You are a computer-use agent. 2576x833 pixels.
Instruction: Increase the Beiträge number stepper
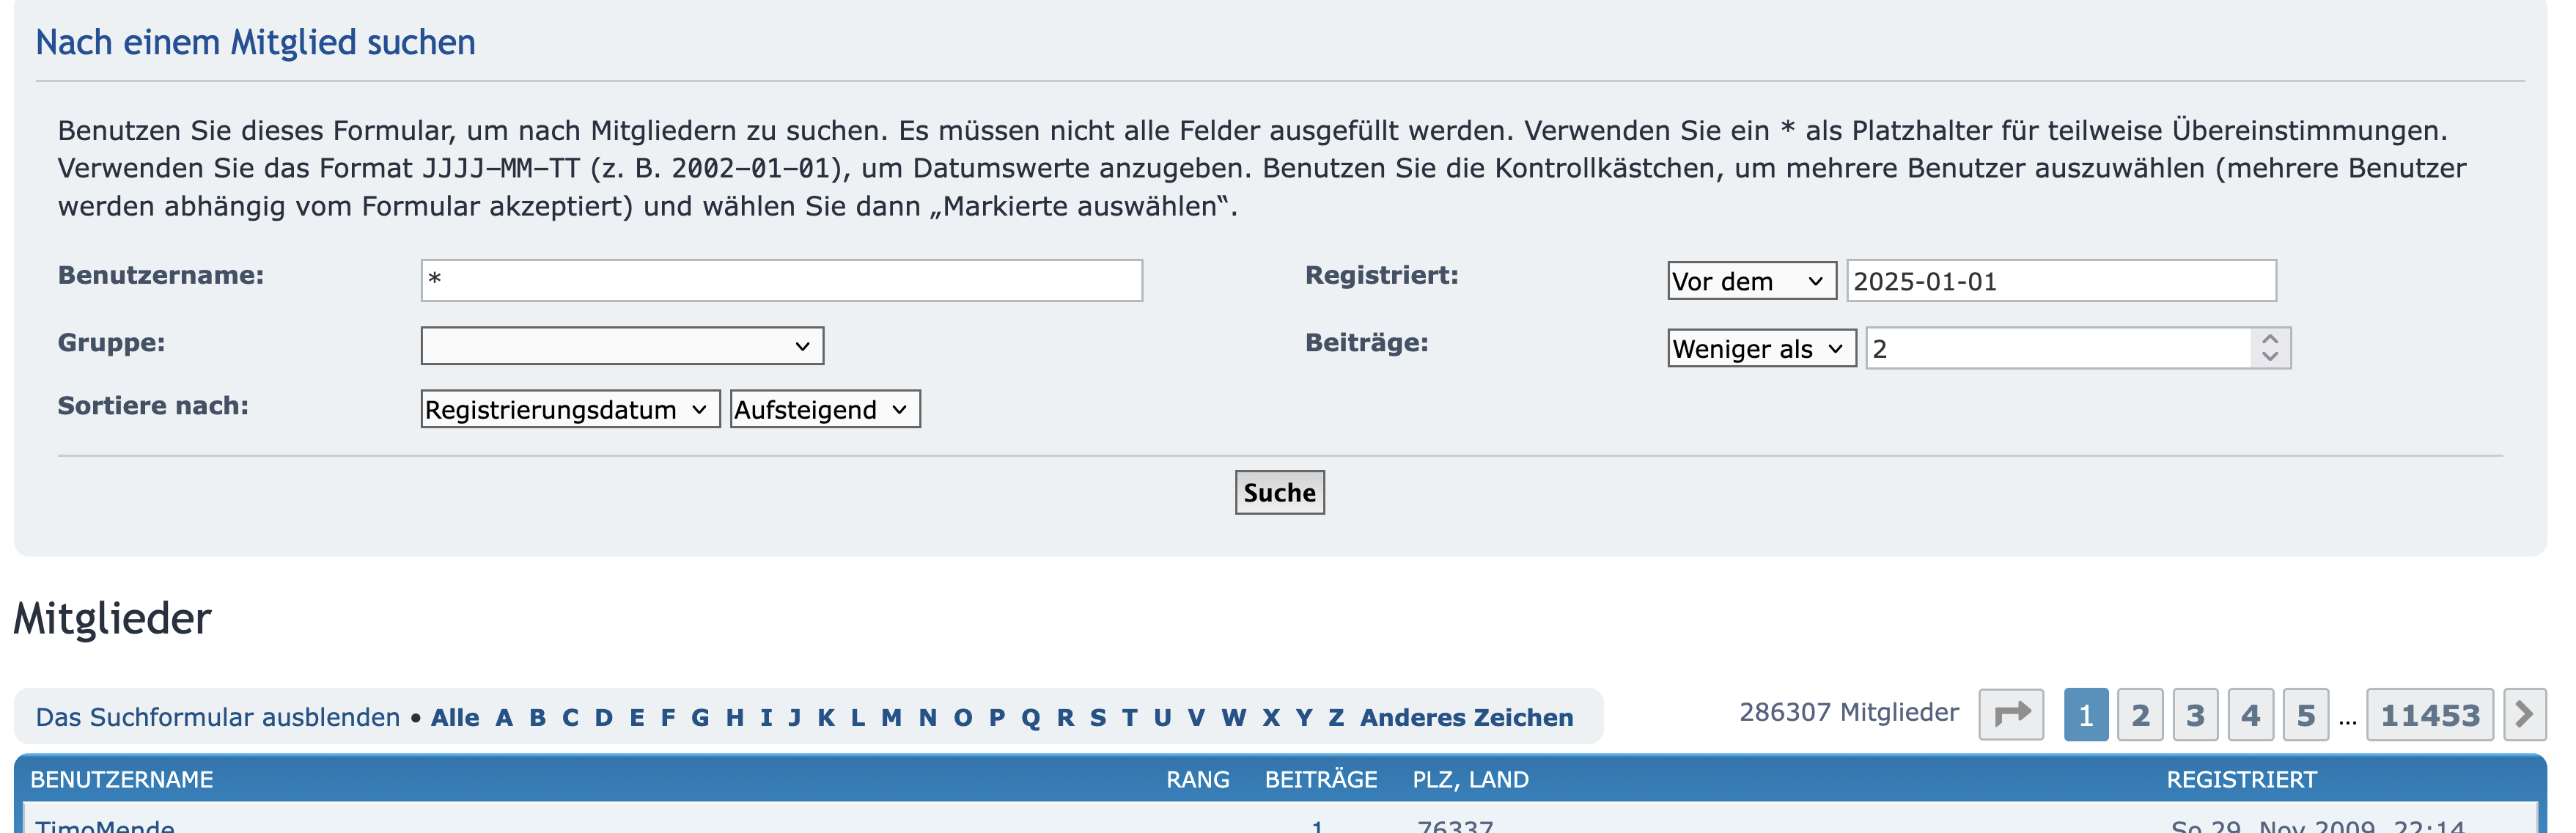[x=2270, y=340]
